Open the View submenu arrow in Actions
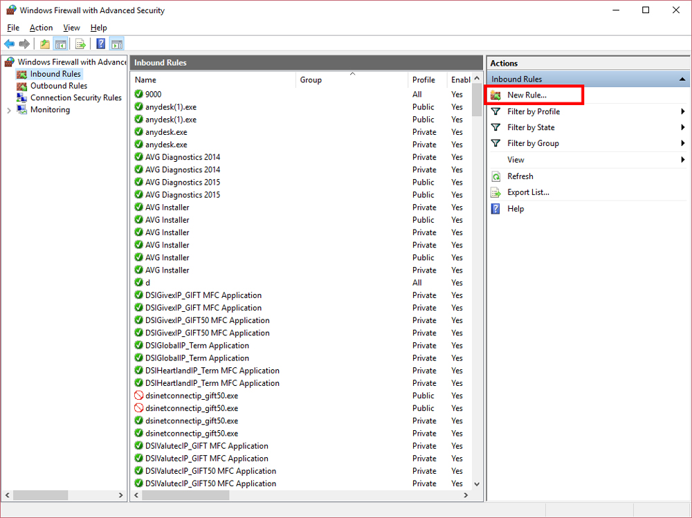Viewport: 692px width, 518px height. [x=683, y=160]
